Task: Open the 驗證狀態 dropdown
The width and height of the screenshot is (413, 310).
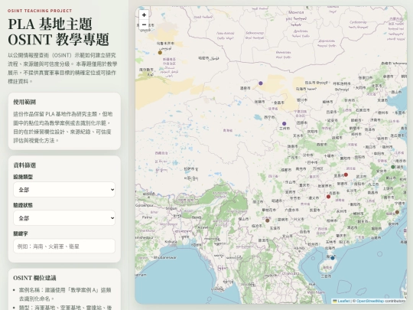Action: [64, 218]
